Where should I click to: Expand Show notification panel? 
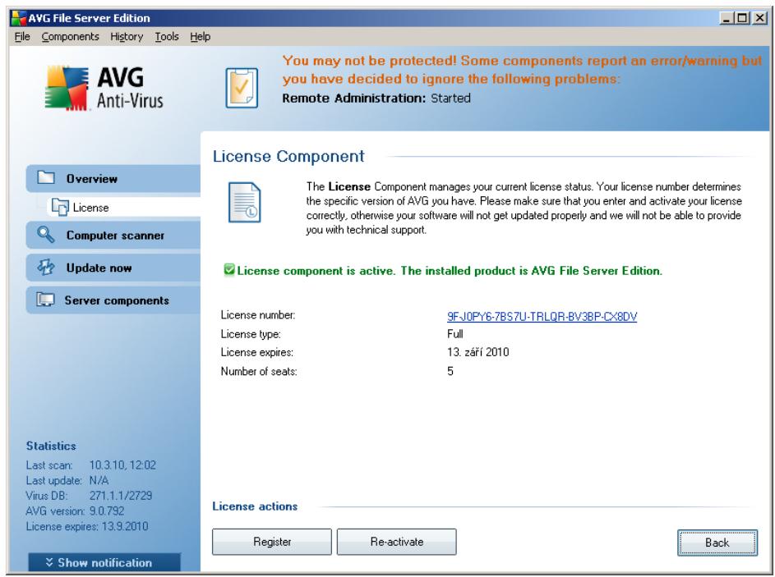104,562
